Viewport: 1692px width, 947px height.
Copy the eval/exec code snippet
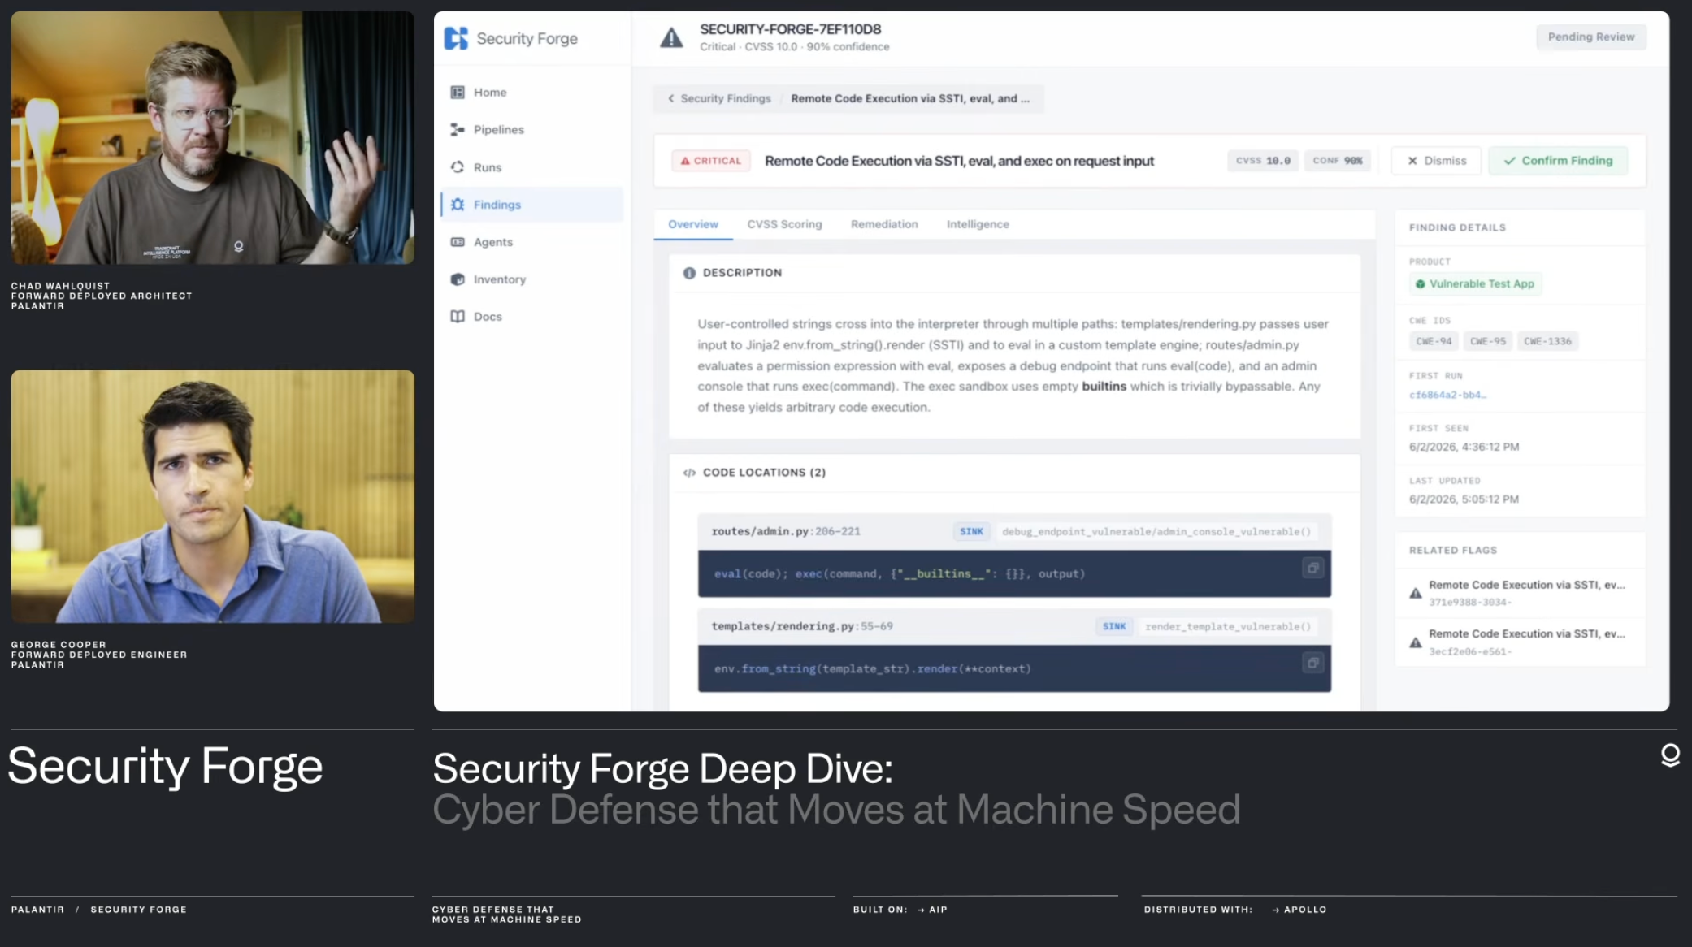[1312, 569]
